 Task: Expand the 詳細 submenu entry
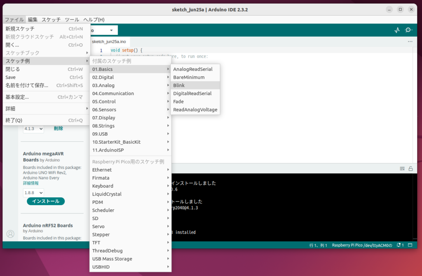(46, 108)
